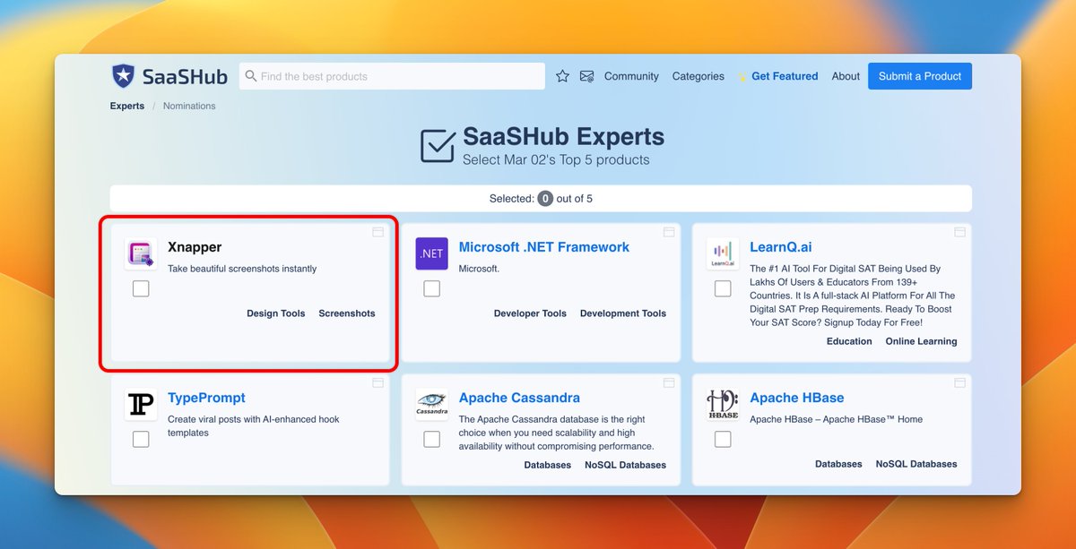The width and height of the screenshot is (1076, 549).
Task: Open preview window icon on Apache HBase card
Action: tap(959, 382)
